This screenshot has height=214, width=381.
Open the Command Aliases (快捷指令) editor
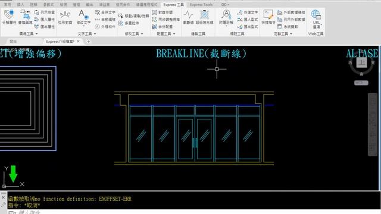tap(268, 17)
